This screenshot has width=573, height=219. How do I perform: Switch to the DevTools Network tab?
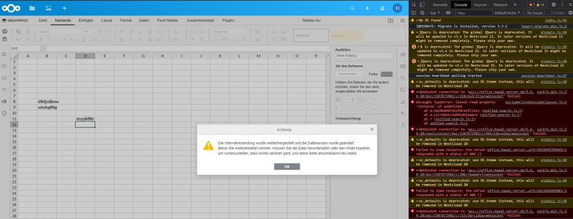[x=500, y=5]
